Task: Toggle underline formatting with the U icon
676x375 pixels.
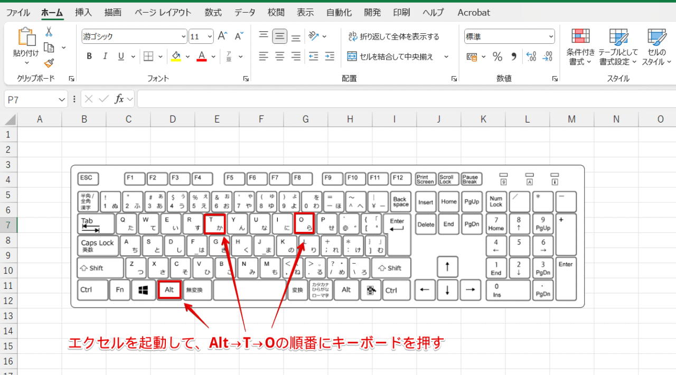Action: 120,56
